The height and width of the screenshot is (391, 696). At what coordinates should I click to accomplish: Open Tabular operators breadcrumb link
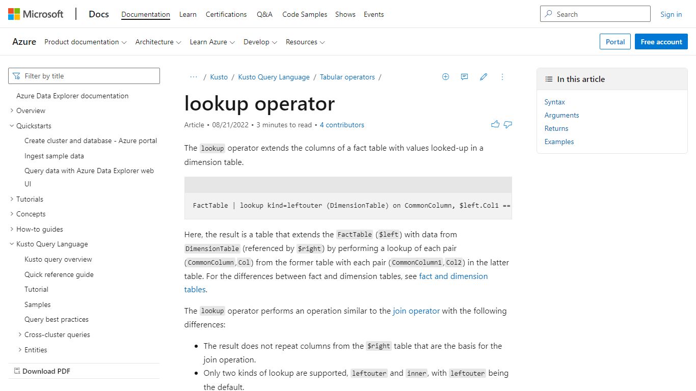347,77
